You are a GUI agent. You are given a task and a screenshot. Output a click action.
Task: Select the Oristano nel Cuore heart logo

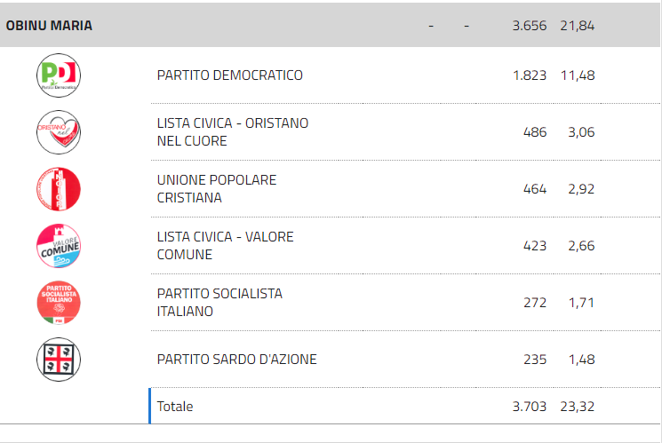tap(59, 132)
